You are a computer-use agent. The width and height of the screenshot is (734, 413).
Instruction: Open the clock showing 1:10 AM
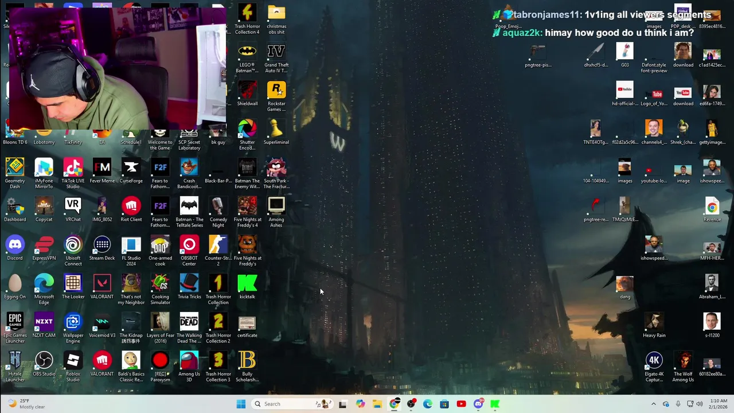[x=717, y=404]
